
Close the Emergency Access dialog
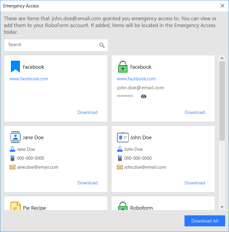click(x=222, y=6)
